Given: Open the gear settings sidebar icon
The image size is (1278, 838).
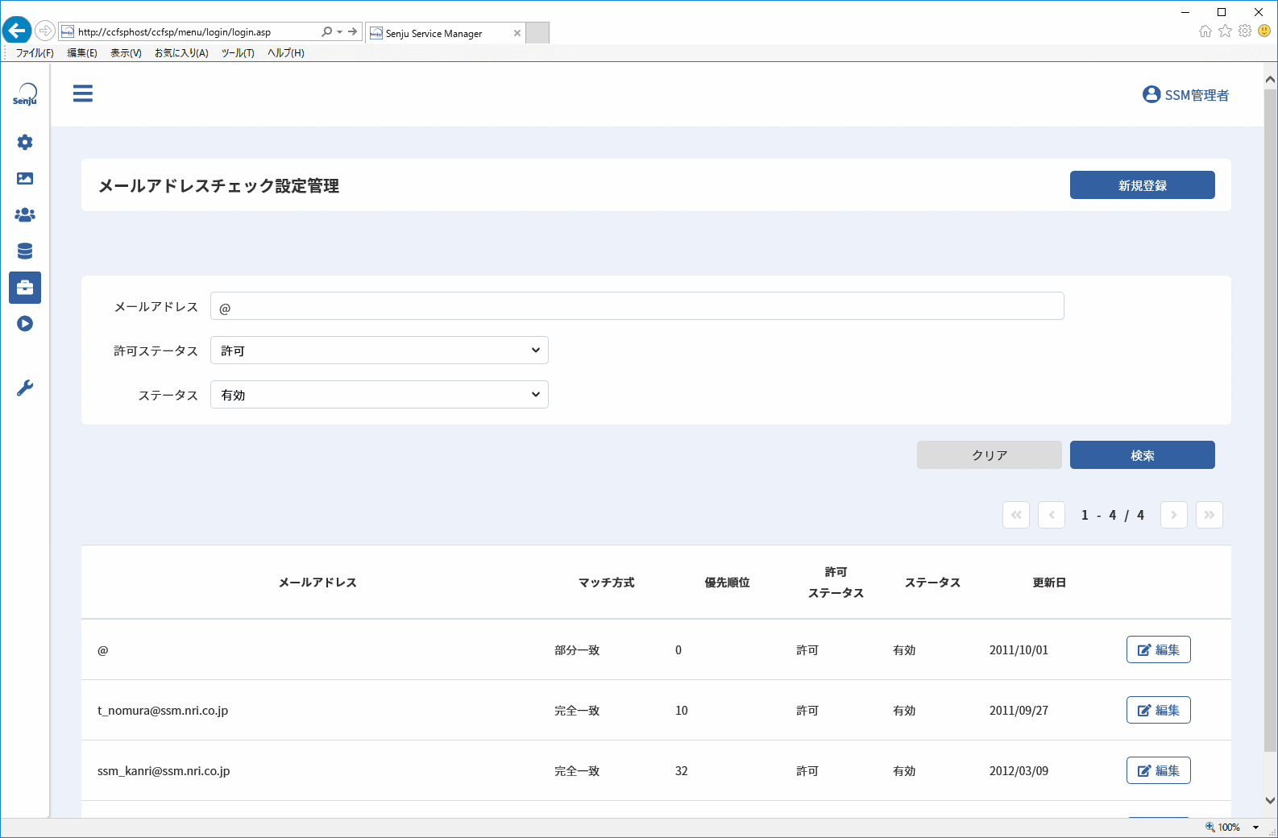Looking at the screenshot, I should 25,143.
